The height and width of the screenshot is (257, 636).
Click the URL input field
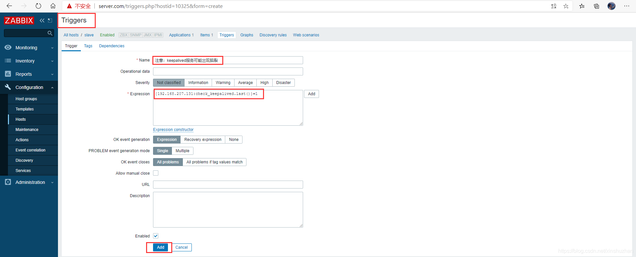tap(228, 185)
